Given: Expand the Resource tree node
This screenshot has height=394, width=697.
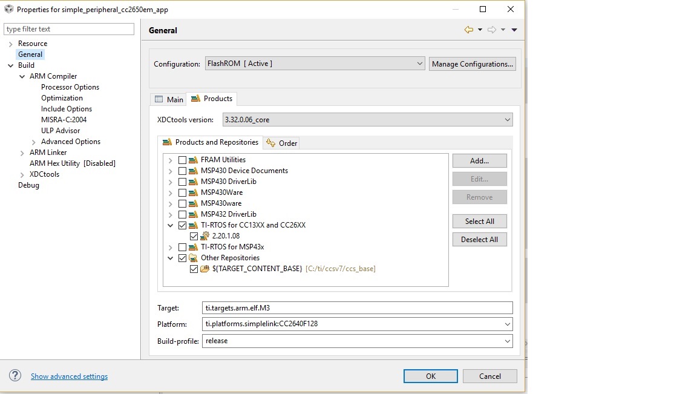Looking at the screenshot, I should tap(11, 44).
